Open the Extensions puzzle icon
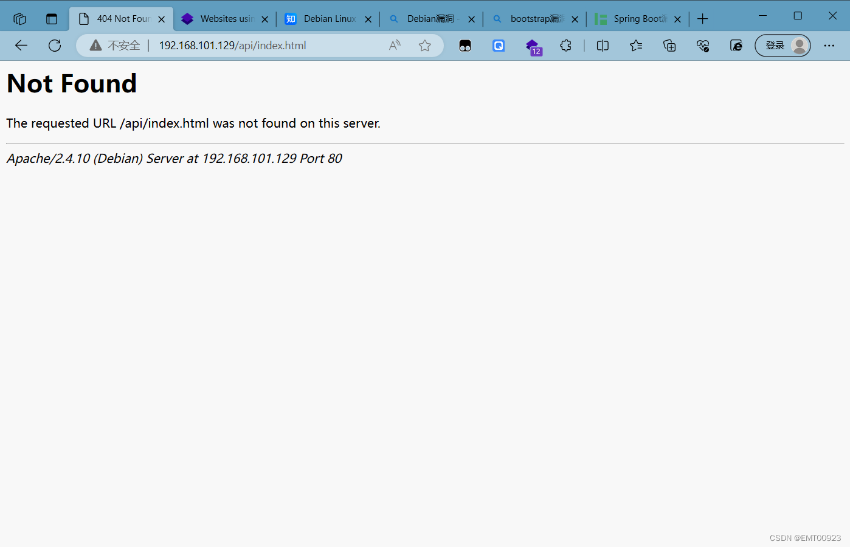This screenshot has width=850, height=547. [566, 46]
